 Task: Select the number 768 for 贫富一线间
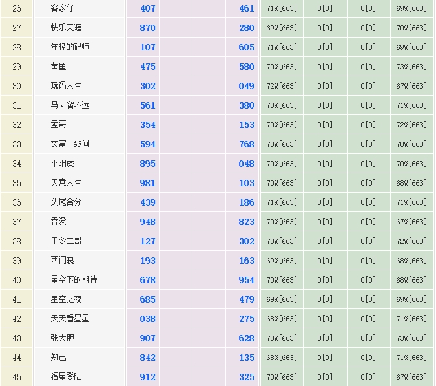pyautogui.click(x=246, y=144)
